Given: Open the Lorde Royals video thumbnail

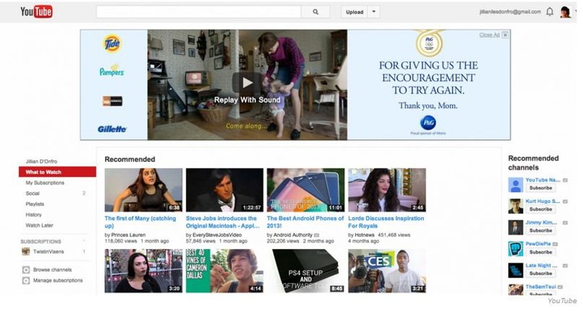Looking at the screenshot, I should pos(387,190).
